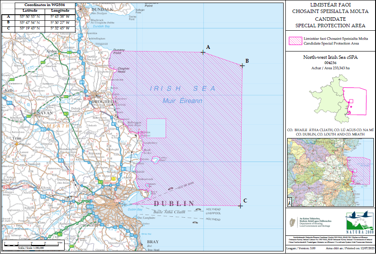
Task: Click boundary marker A cross on the map
Action: point(203,52)
